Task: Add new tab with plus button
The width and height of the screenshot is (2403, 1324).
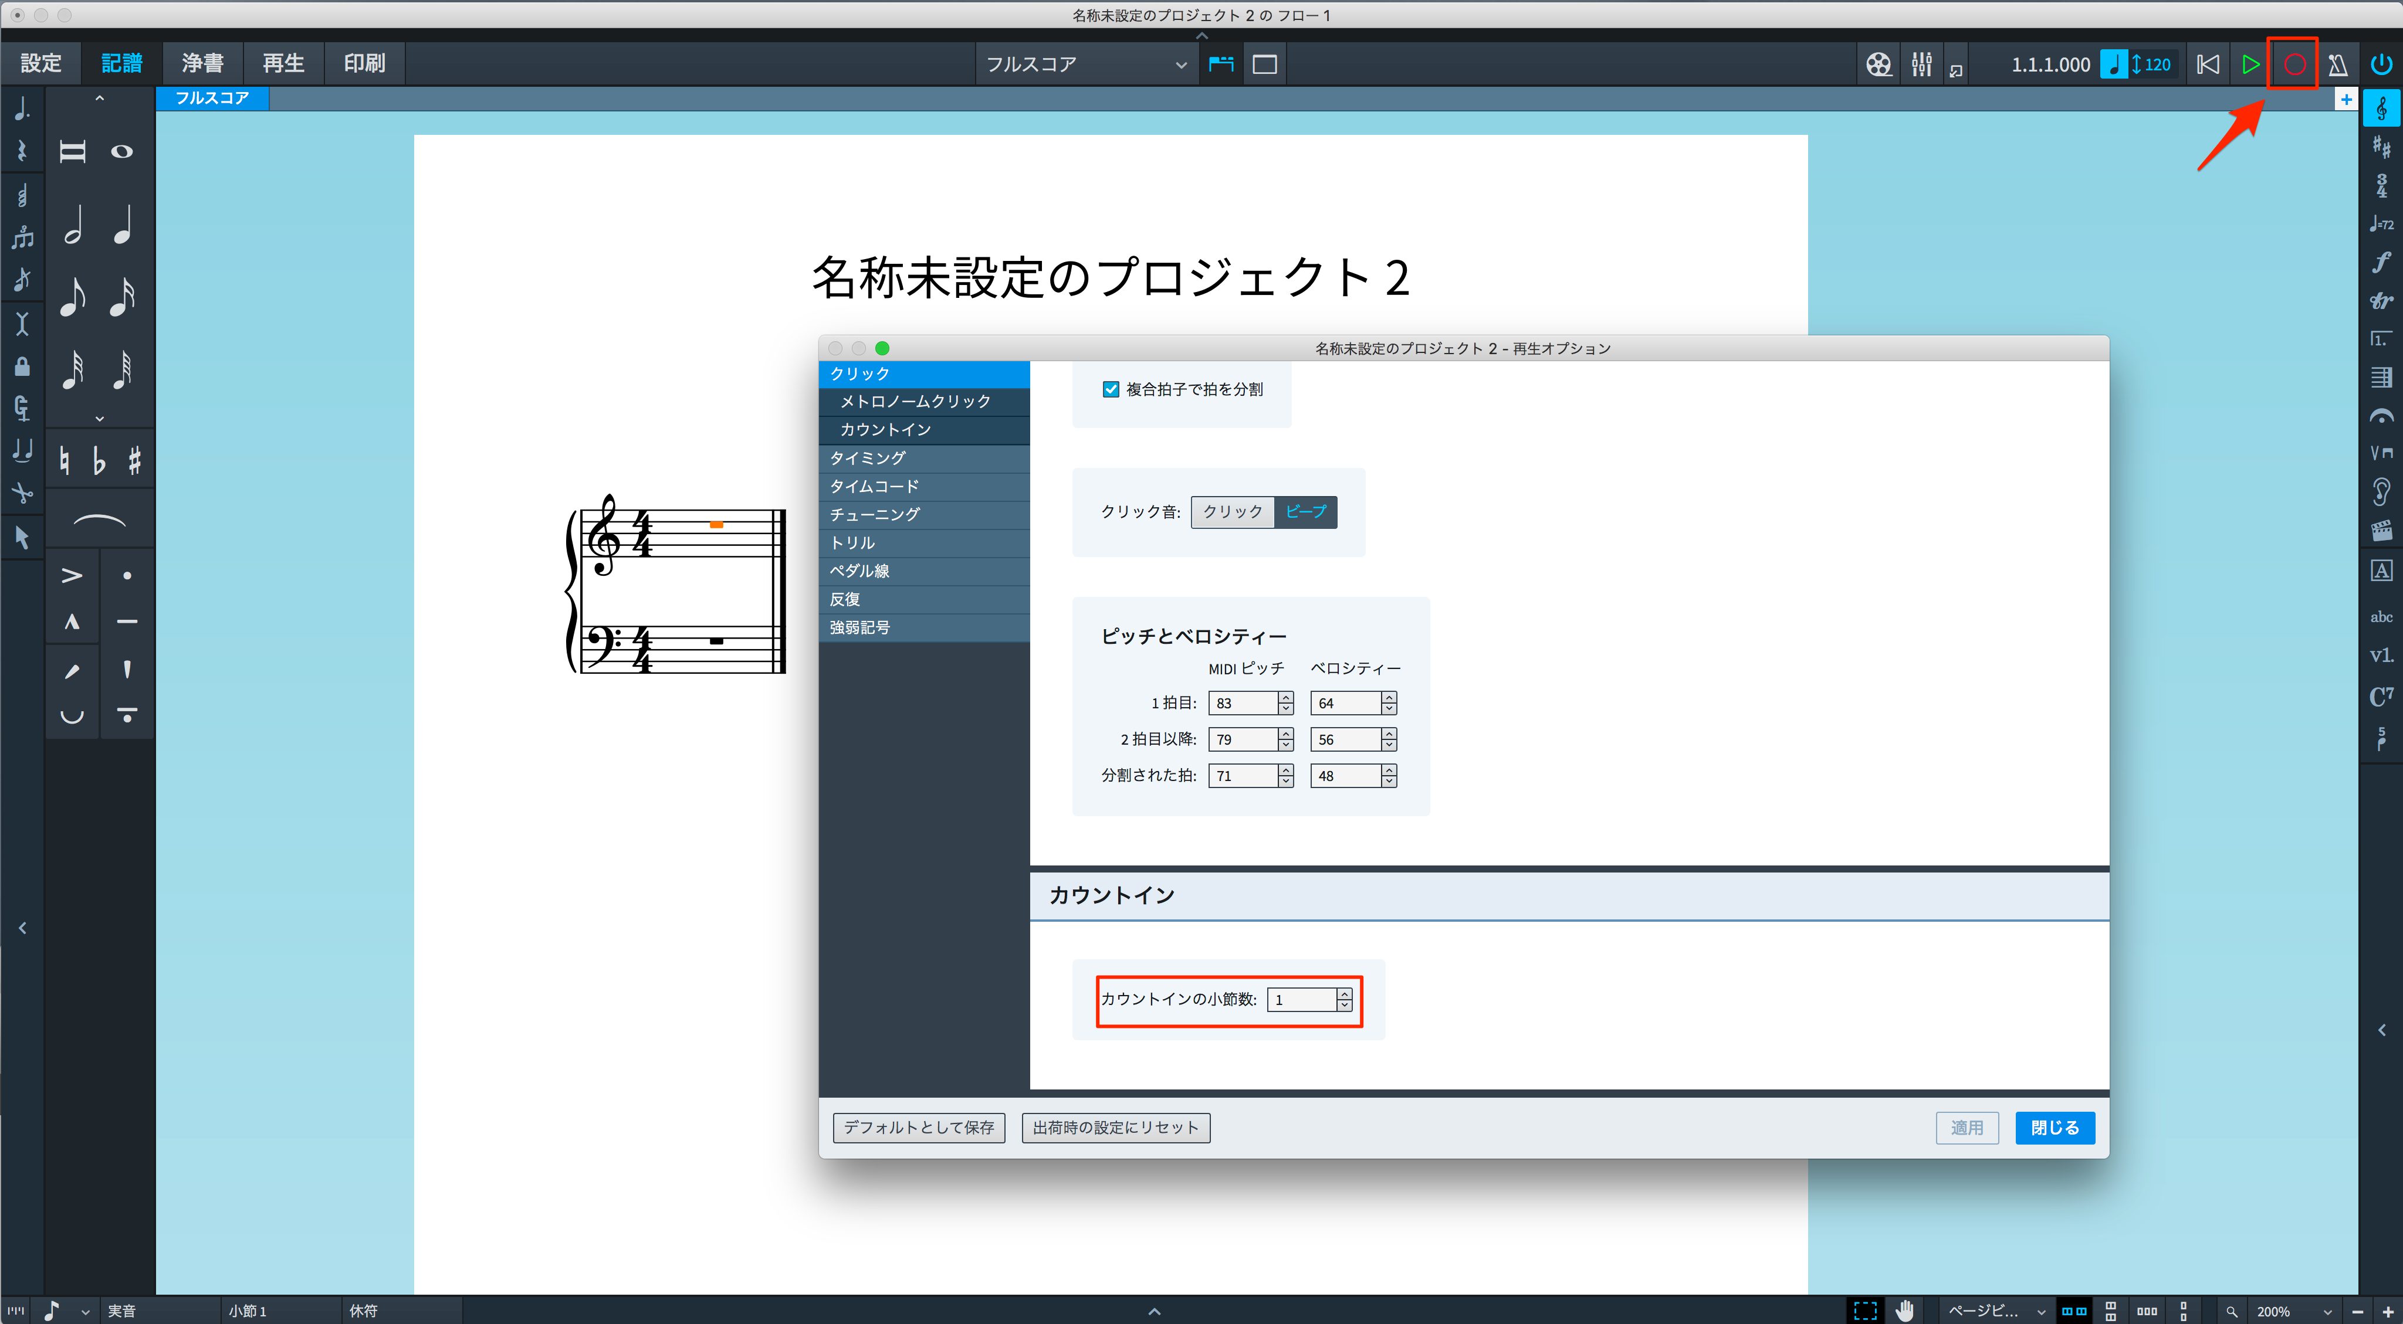Action: [x=2345, y=99]
